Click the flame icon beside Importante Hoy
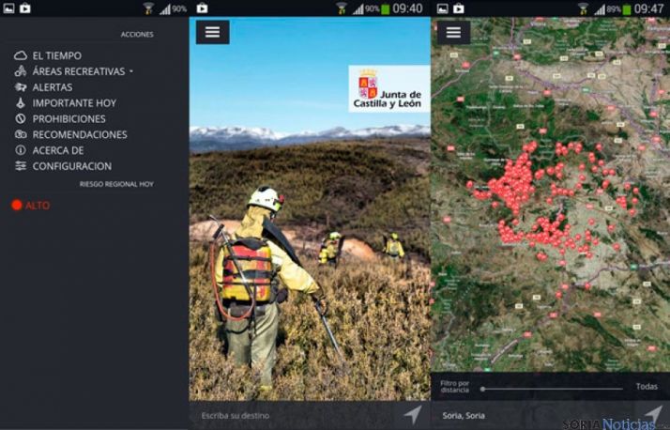Viewport: 670px width, 430px height. [x=21, y=103]
